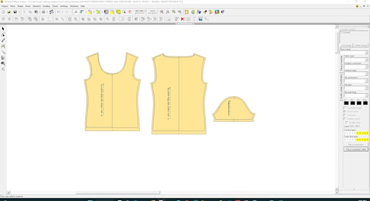Open the Grading menu
Viewport: 370px width, 201px height.
46,6
